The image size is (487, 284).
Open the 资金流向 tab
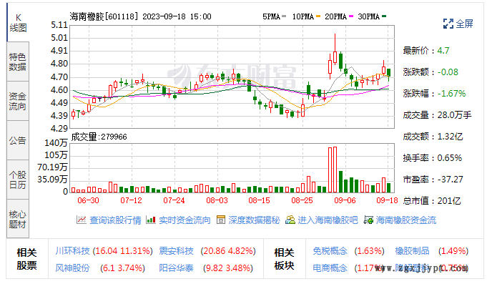tap(18, 102)
